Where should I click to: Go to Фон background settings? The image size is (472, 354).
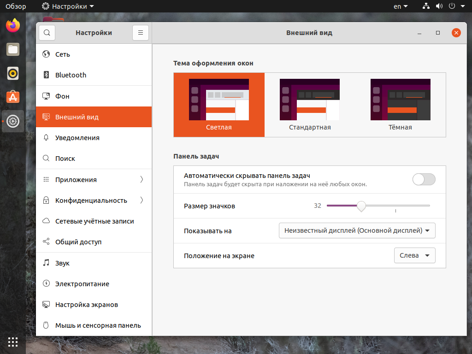tap(94, 96)
